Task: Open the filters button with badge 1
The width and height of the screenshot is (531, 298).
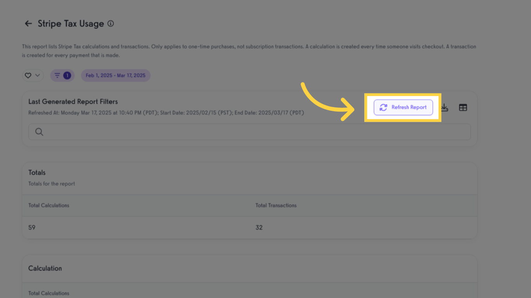Action: pos(62,75)
